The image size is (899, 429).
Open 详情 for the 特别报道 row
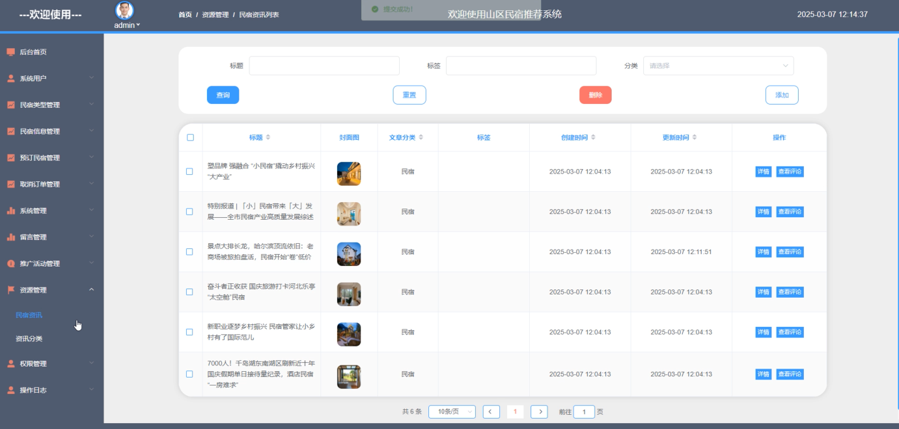pos(764,212)
